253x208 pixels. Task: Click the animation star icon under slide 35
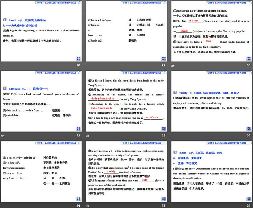click(x=87, y=206)
